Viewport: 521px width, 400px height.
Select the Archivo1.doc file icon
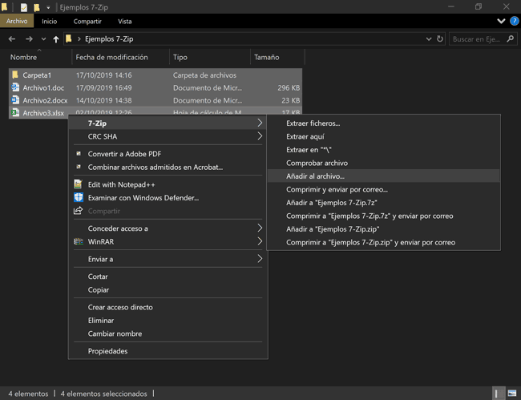coord(15,87)
